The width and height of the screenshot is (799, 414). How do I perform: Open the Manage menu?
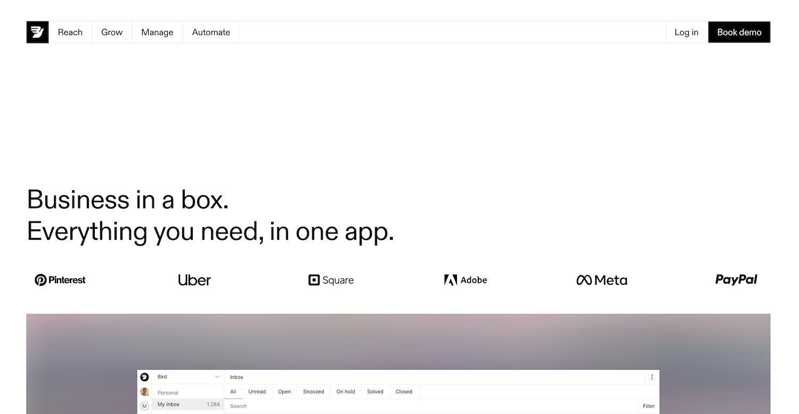157,32
